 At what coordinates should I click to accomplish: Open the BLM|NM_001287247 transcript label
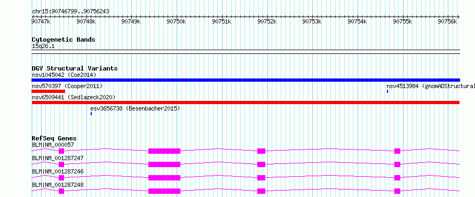(58, 158)
